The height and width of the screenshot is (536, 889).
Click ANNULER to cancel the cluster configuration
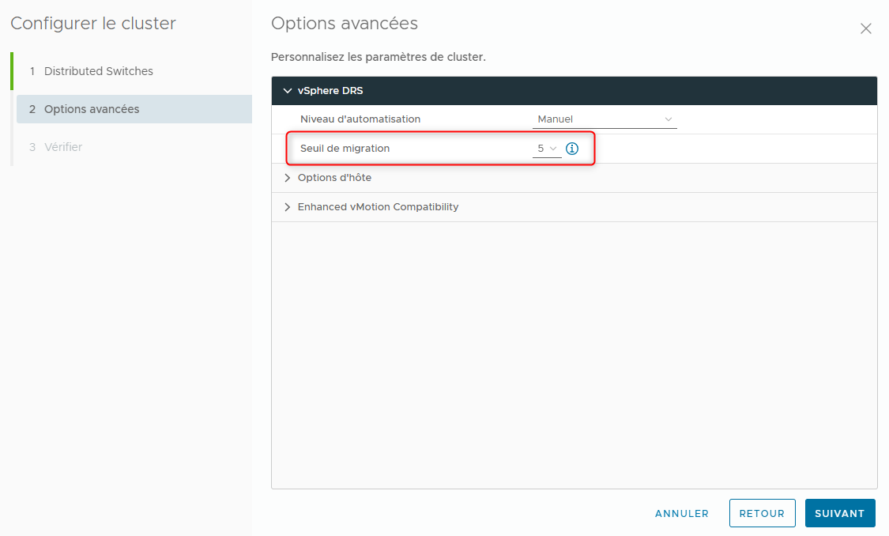681,513
